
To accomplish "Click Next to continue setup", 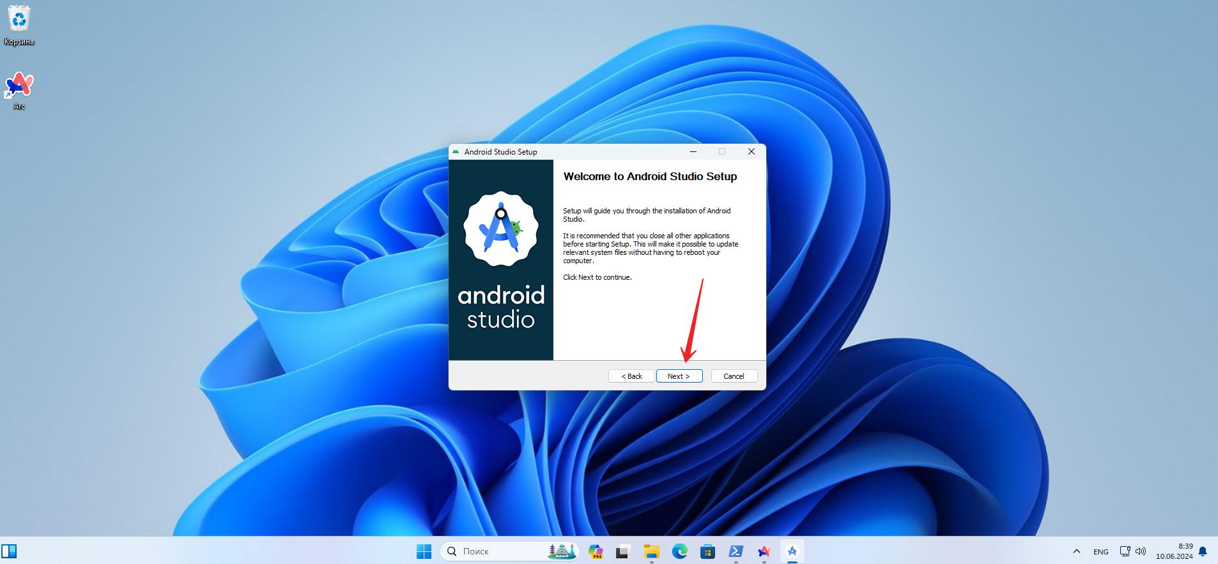I will 679,376.
